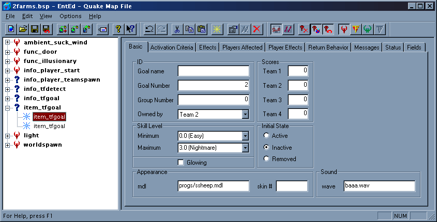Click the Save floppy disk icon
The height and width of the screenshot is (222, 437).
click(x=35, y=29)
